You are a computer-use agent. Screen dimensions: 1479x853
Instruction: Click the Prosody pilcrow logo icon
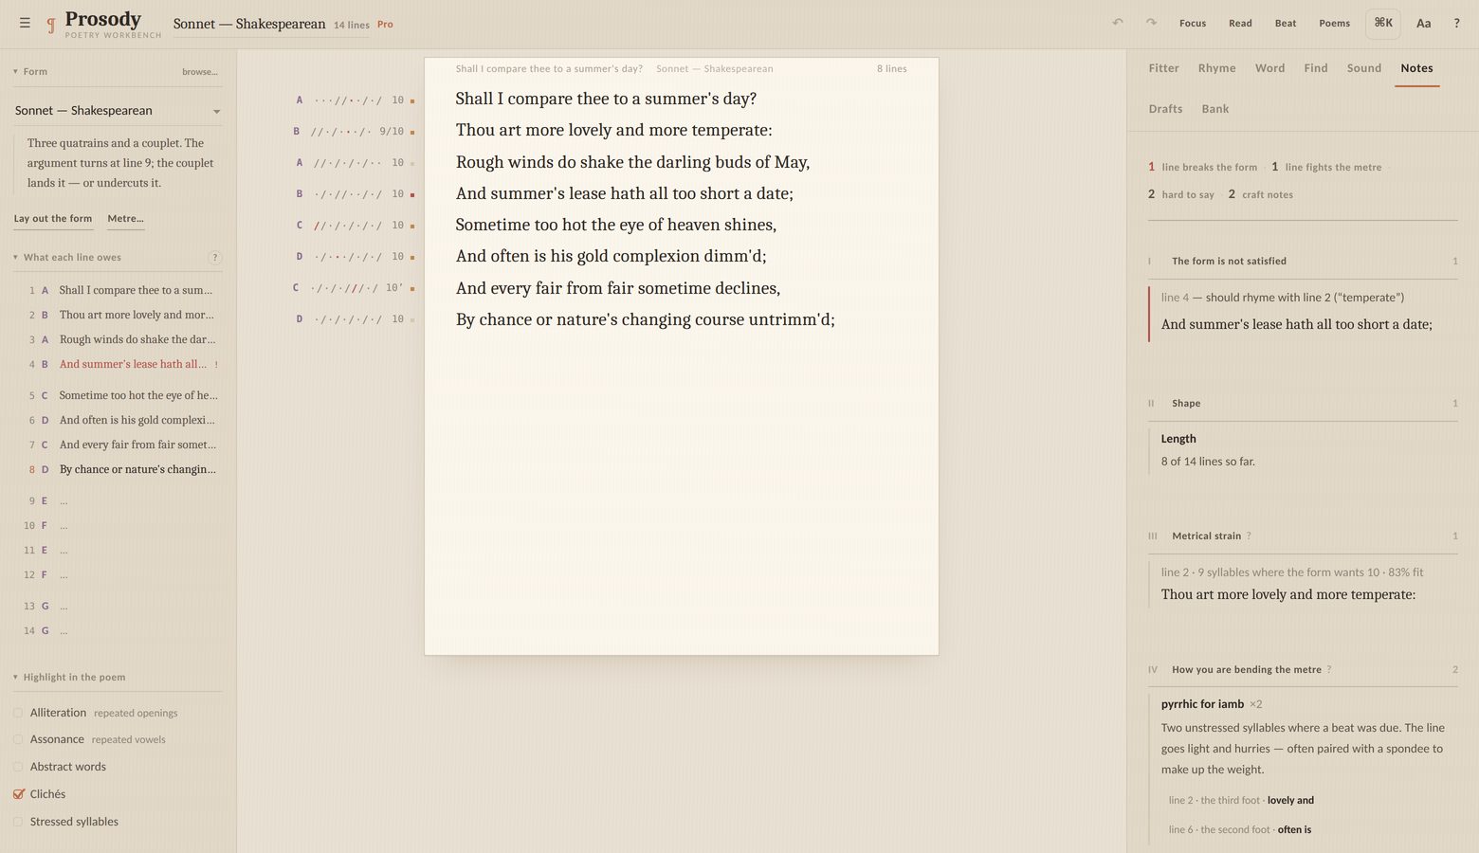(51, 25)
